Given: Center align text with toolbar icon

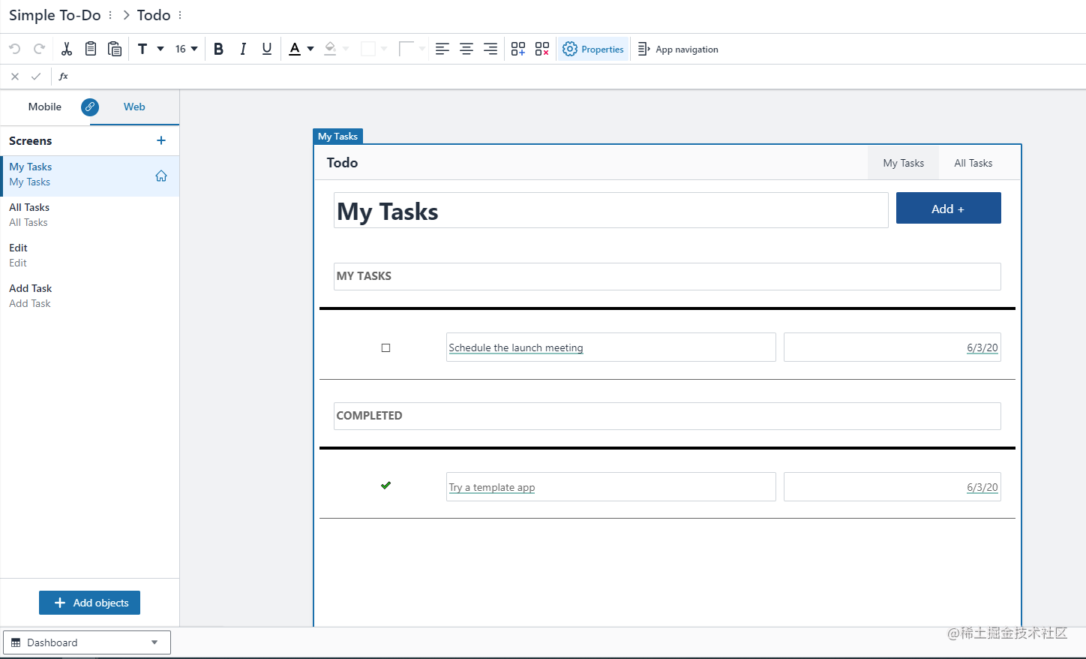Looking at the screenshot, I should tap(466, 49).
